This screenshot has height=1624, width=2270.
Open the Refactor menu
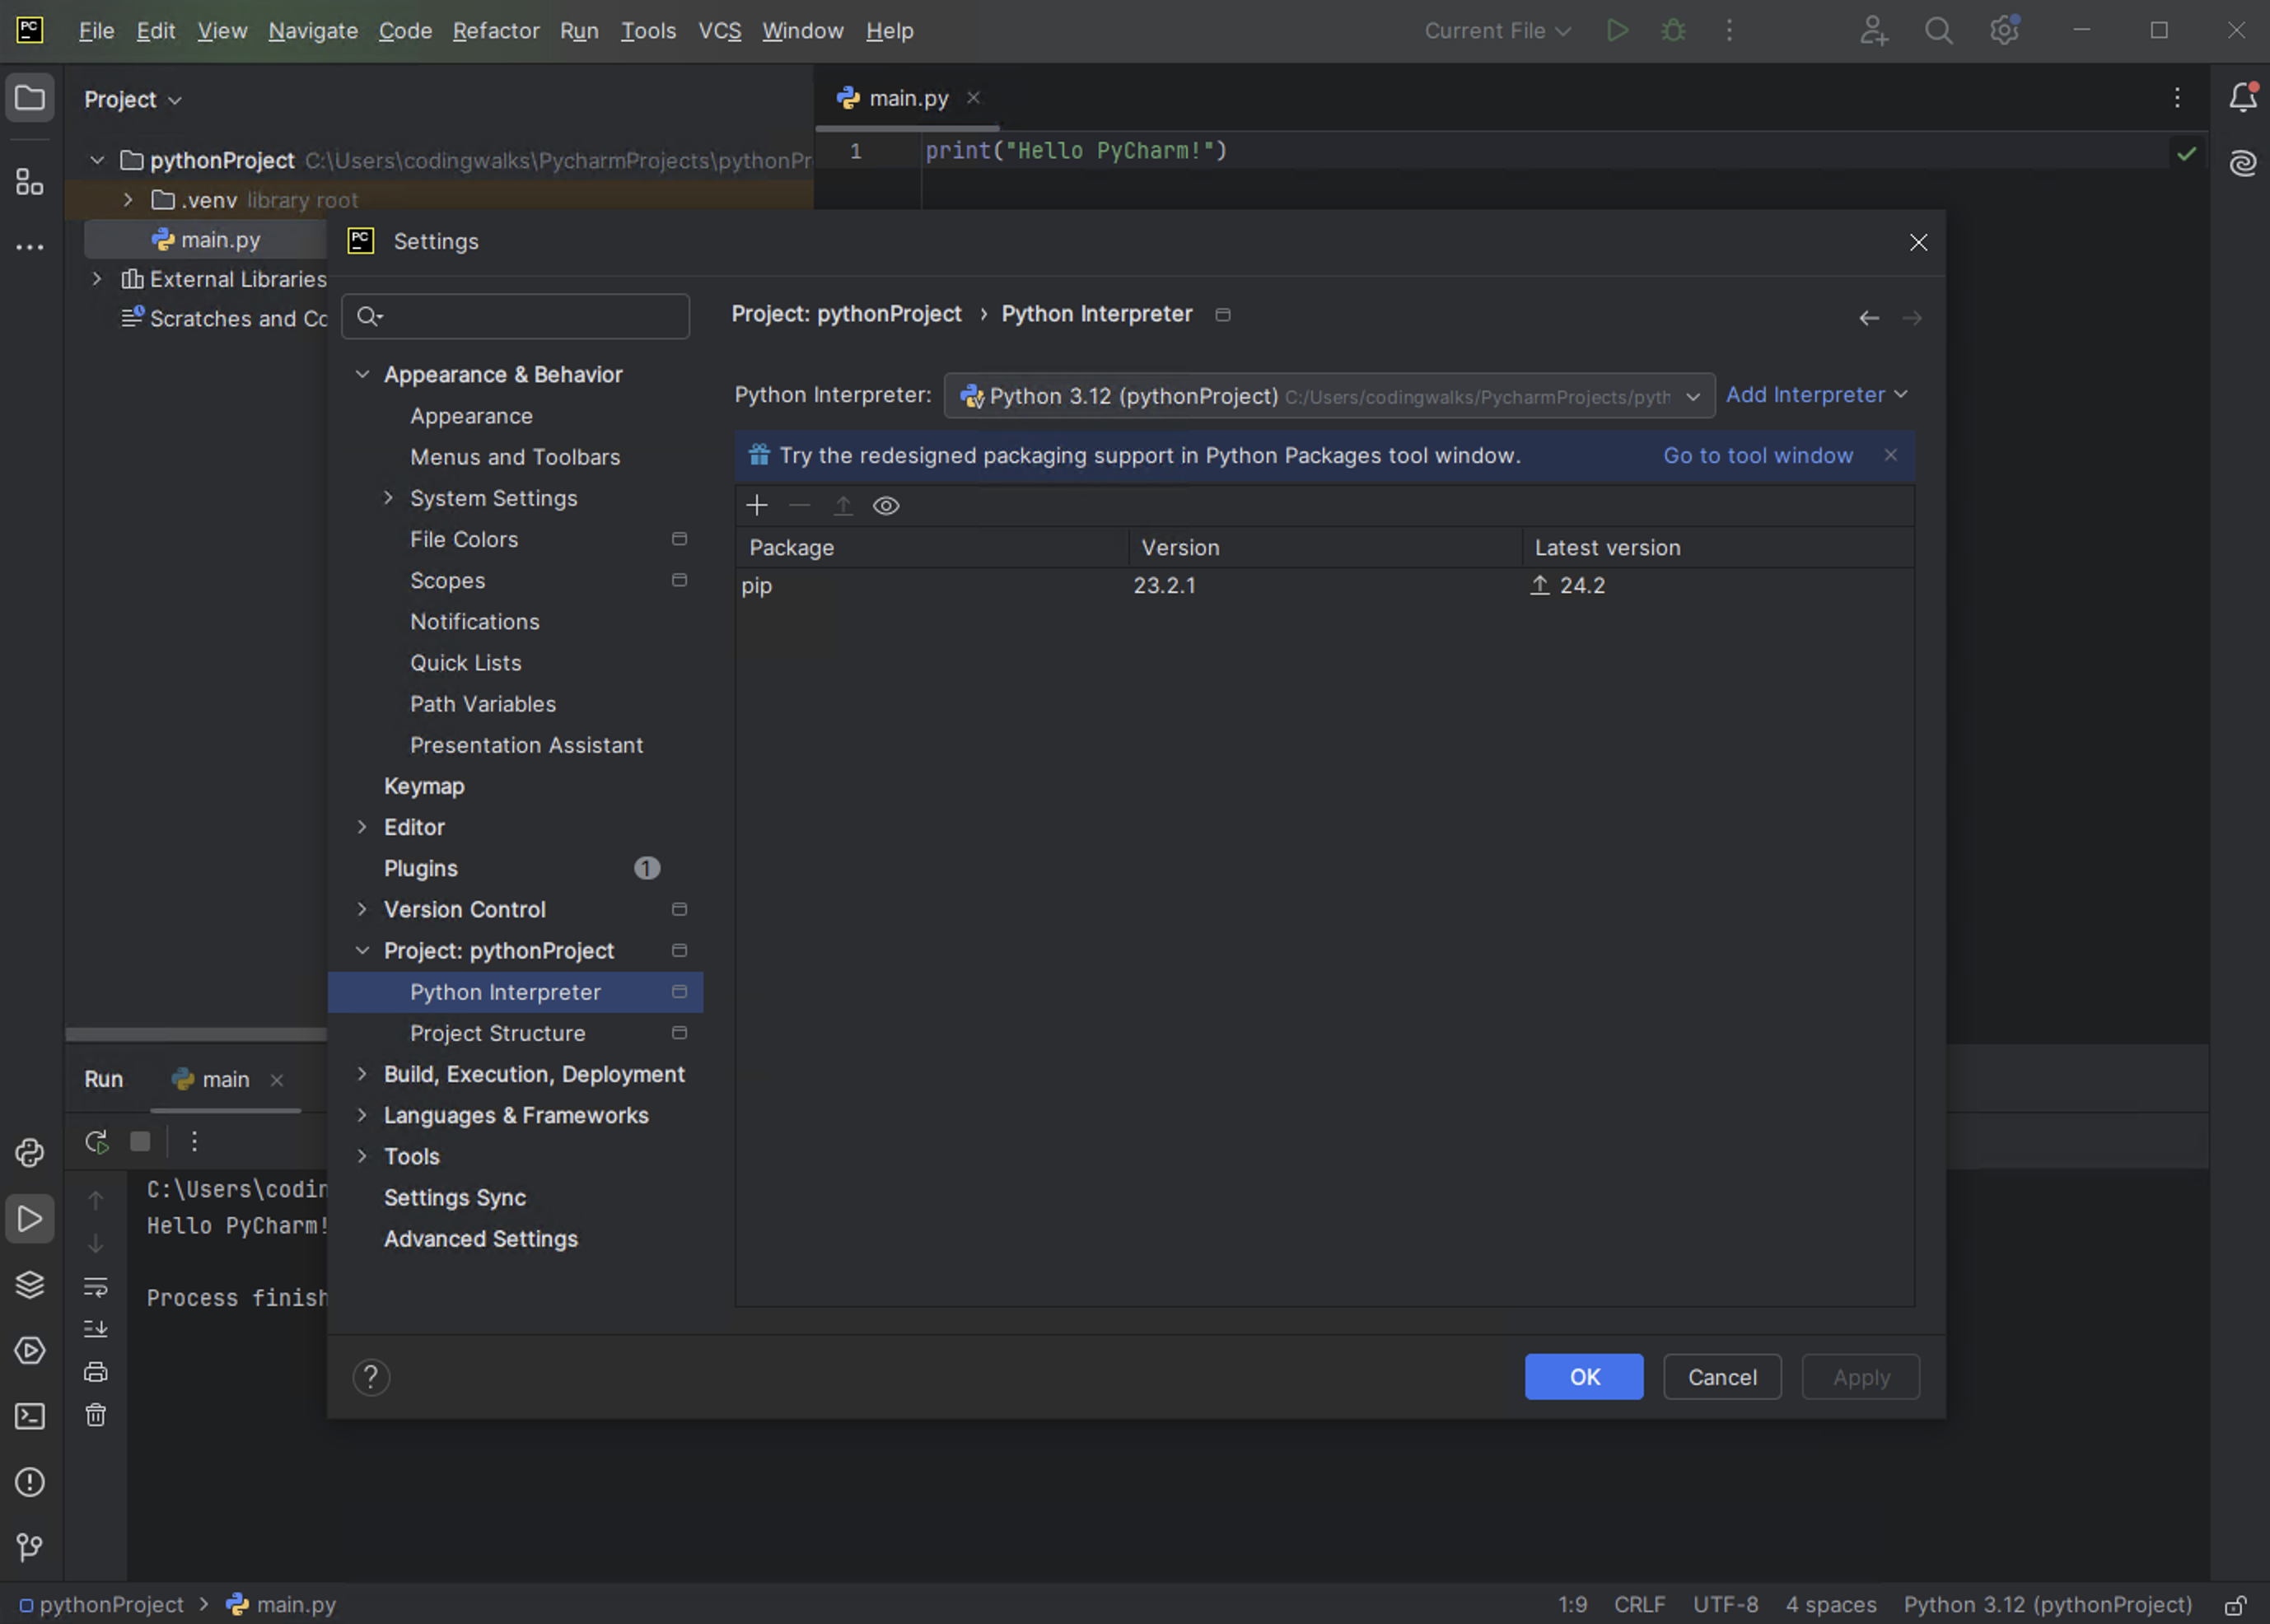(496, 31)
